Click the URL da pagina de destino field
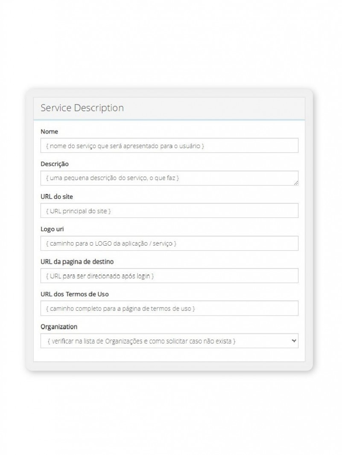This screenshot has width=342, height=455. tap(169, 276)
